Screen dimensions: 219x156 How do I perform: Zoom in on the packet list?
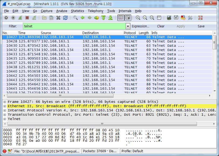click(138, 18)
